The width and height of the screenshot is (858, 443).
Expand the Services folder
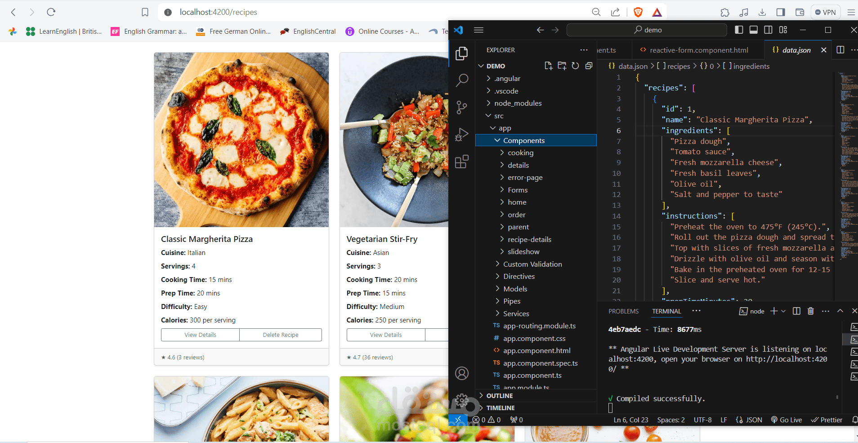click(x=516, y=313)
